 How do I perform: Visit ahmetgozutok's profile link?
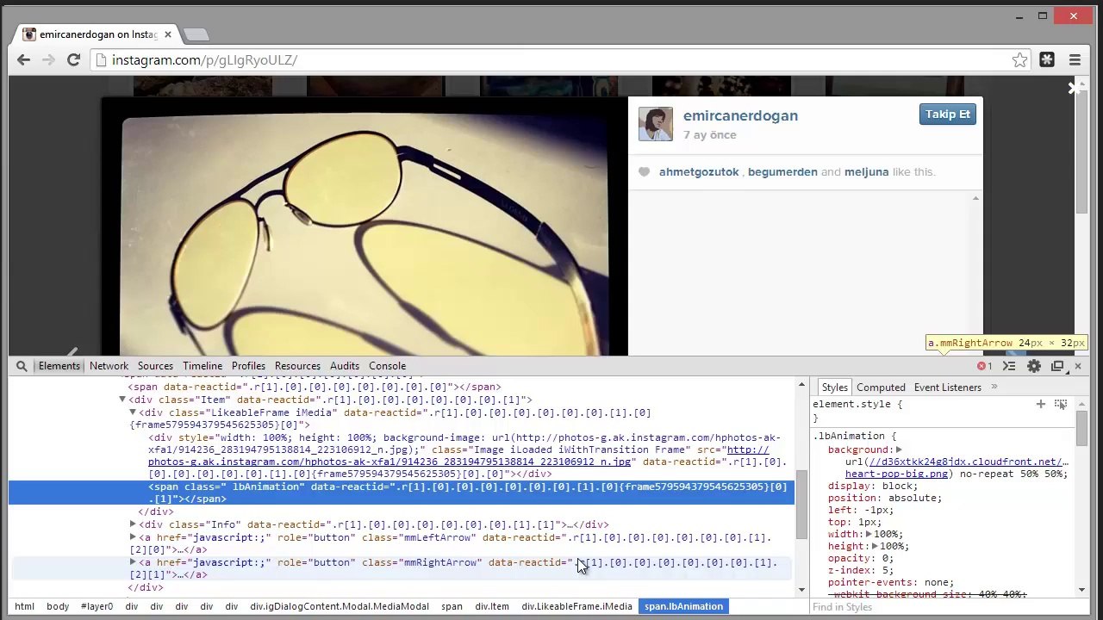pyautogui.click(x=699, y=172)
